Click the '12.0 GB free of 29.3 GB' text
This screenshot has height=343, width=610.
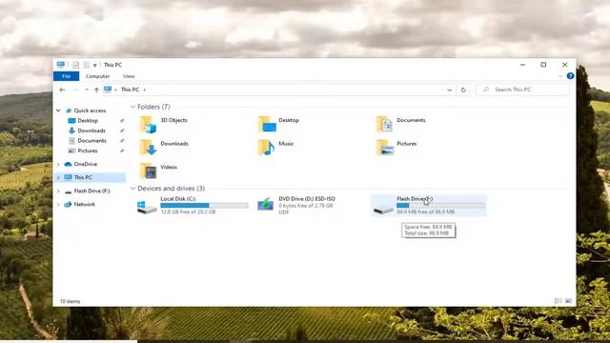click(188, 212)
